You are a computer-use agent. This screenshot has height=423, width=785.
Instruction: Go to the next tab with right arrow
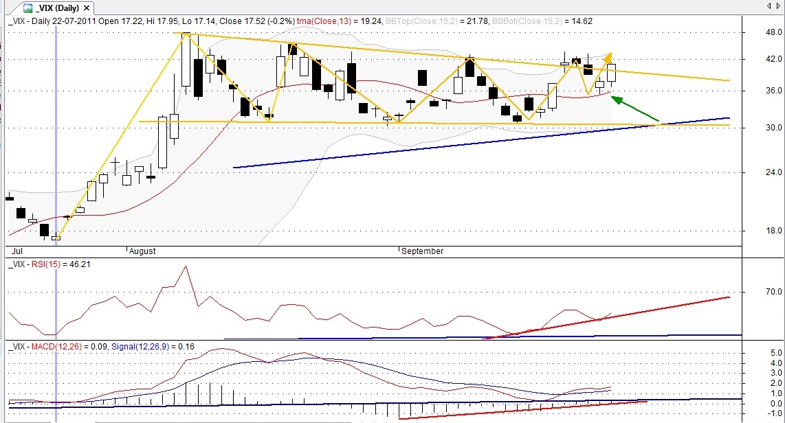point(779,6)
